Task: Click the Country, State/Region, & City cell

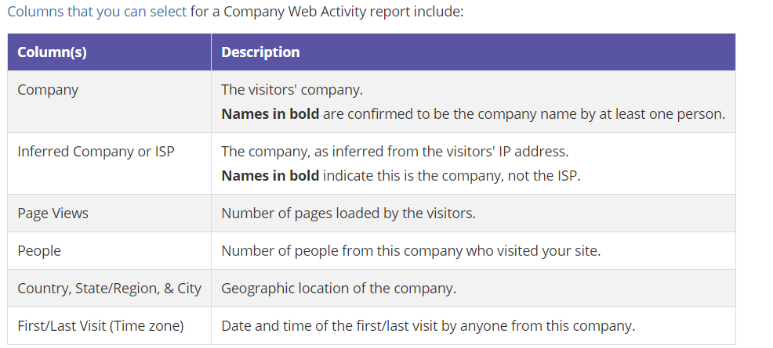Action: pos(109,289)
